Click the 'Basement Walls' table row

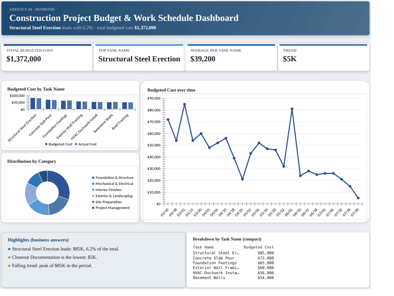click(233, 278)
